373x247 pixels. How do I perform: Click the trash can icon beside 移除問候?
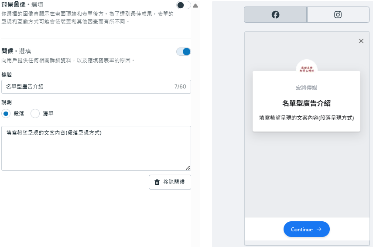coord(157,182)
